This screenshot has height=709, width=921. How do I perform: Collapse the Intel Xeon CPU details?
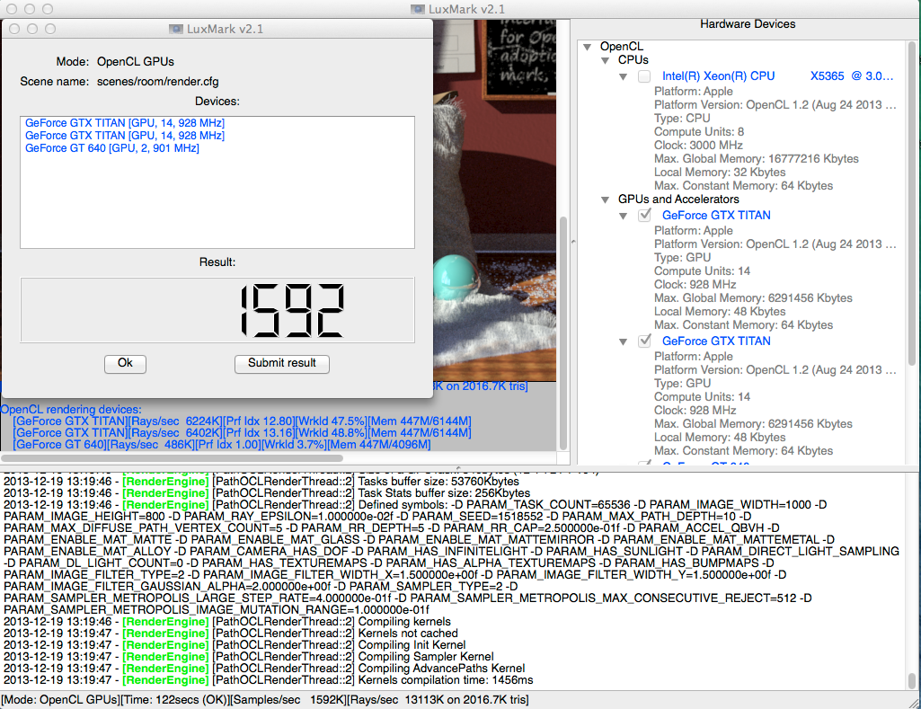(x=624, y=76)
